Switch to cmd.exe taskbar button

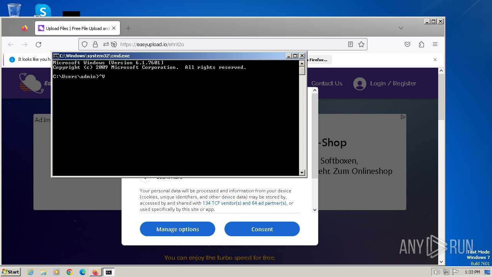point(109,272)
